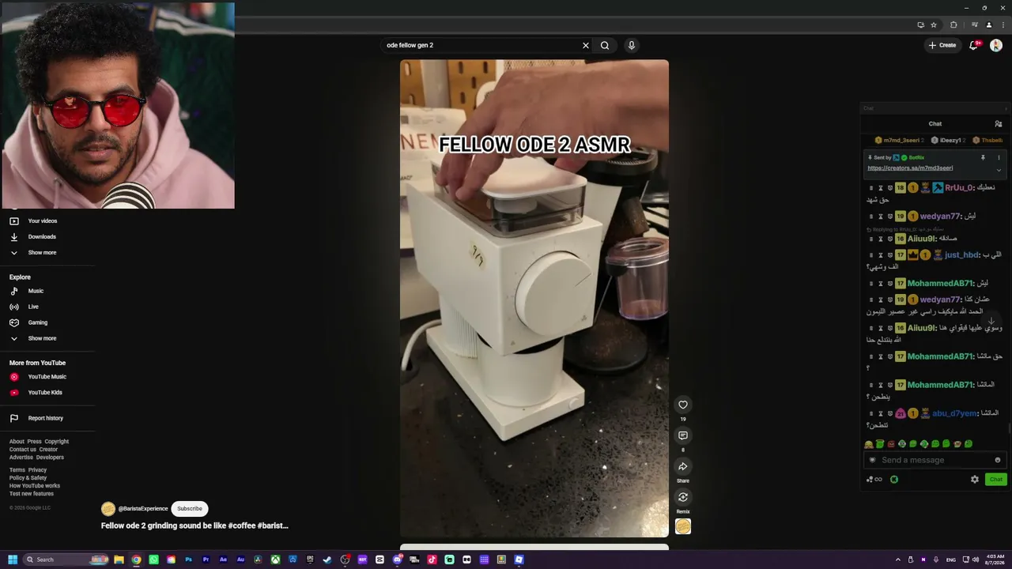Viewport: 1012px width, 569px height.
Task: Expand Show more under Explore section
Action: 42,338
